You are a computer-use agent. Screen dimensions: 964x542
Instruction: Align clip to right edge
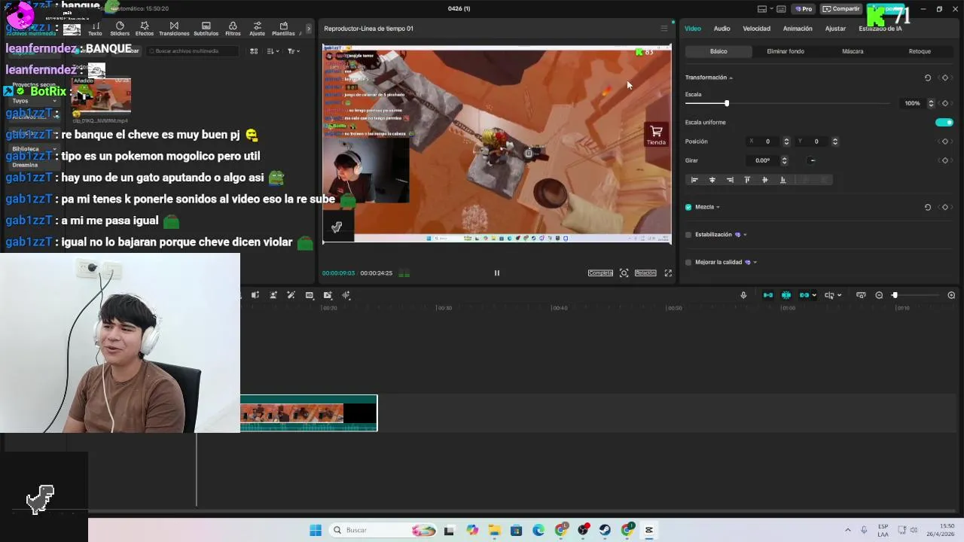coord(730,180)
